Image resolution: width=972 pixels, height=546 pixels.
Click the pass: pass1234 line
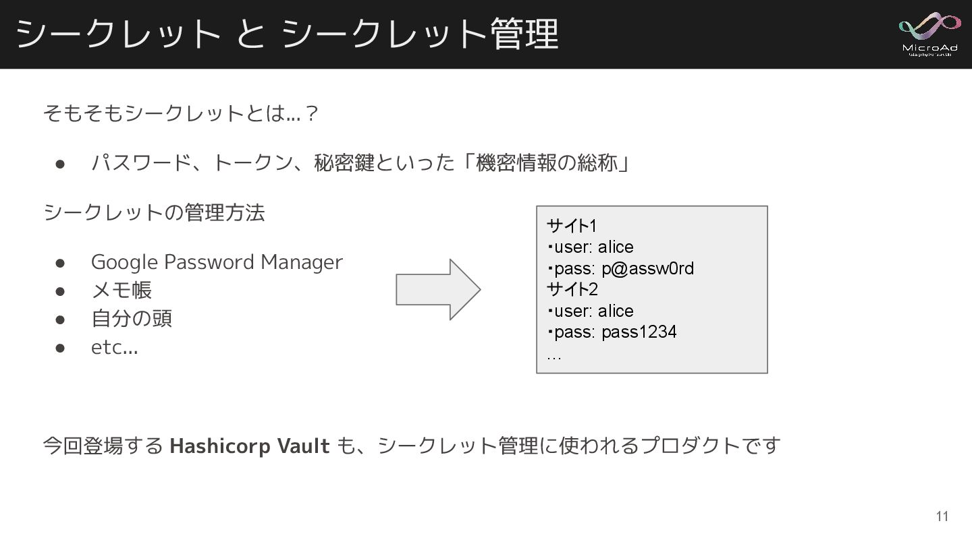coord(612,332)
